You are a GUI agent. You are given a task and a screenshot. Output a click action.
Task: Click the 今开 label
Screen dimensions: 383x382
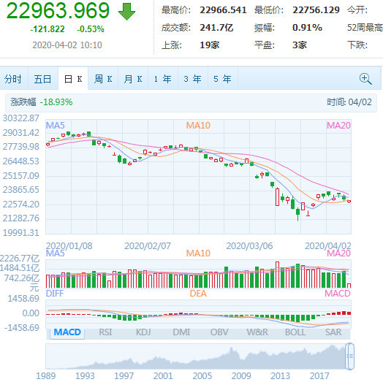(x=357, y=10)
